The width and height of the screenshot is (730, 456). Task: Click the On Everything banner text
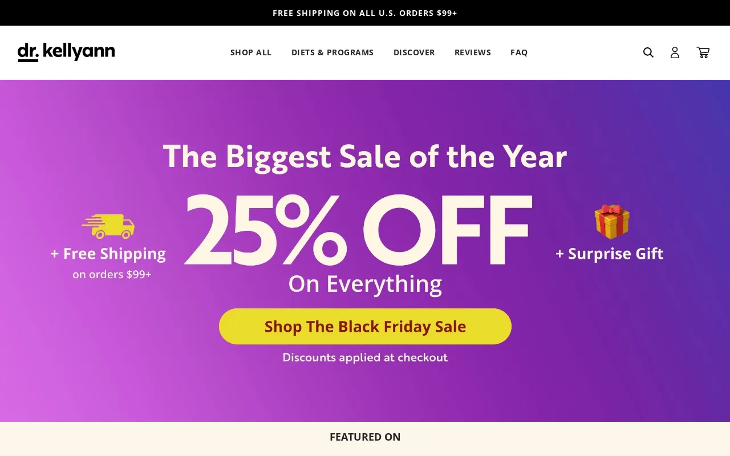point(365,284)
